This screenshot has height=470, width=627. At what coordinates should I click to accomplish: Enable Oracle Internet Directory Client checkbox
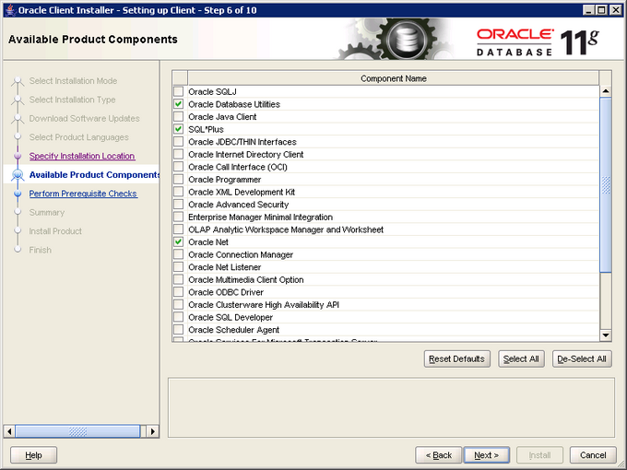click(178, 154)
